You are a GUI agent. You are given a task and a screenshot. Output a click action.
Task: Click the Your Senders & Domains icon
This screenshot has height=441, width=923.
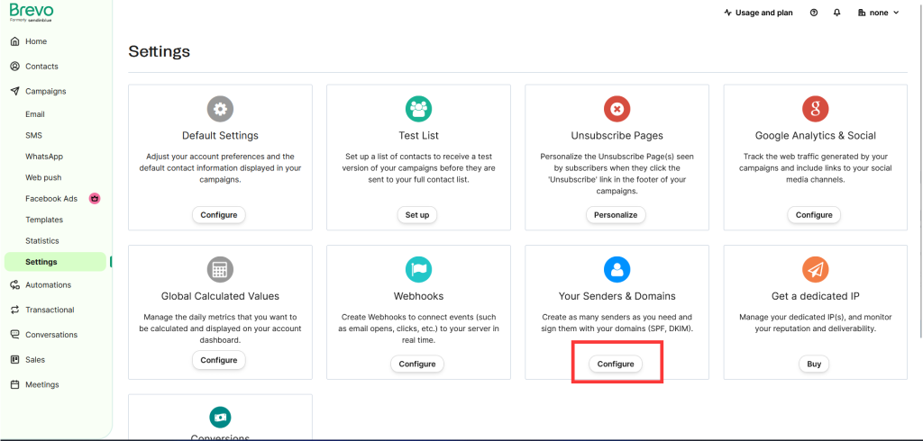point(617,269)
